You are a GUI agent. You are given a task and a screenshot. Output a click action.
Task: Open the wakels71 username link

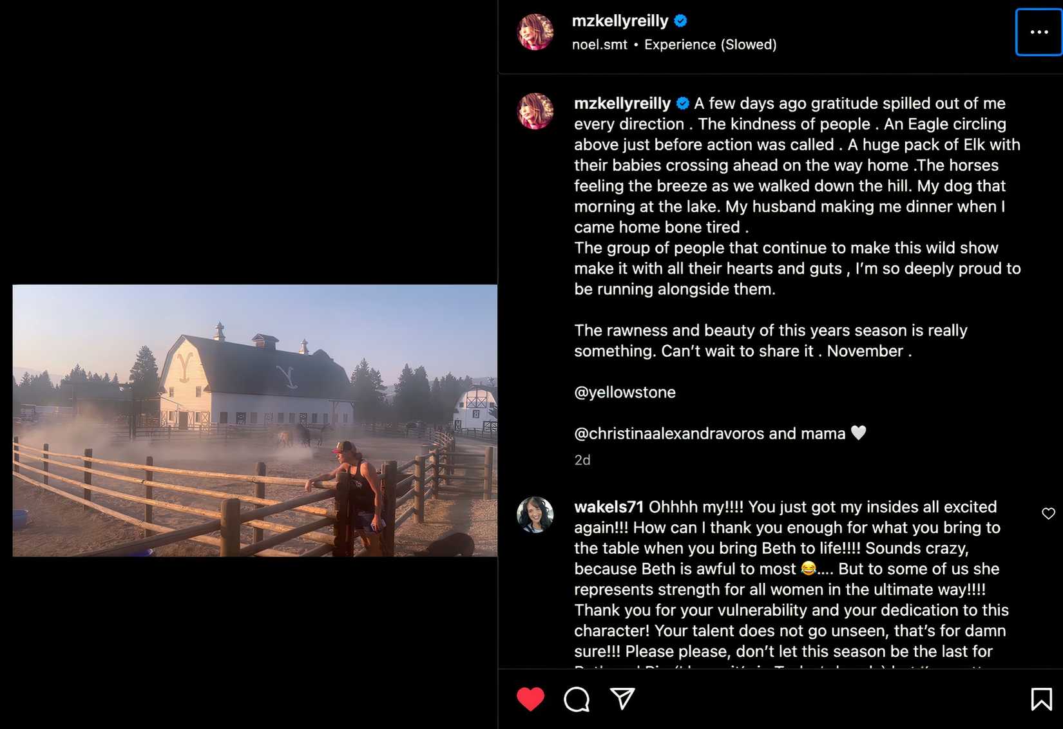608,507
